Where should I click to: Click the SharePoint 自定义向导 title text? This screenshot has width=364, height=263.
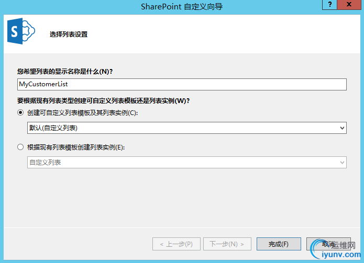(x=182, y=6)
